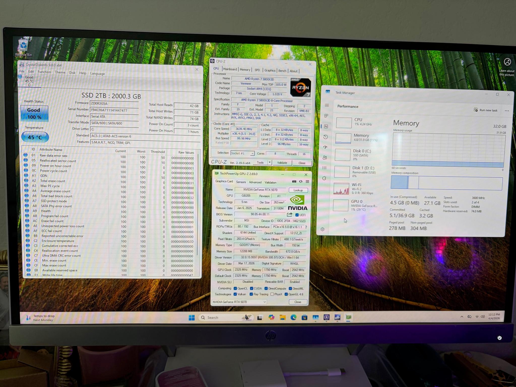Screen dimensions: 516x387
Task: Toggle the CUDA checkbox in GPU-Z
Action: pyautogui.click(x=251, y=288)
